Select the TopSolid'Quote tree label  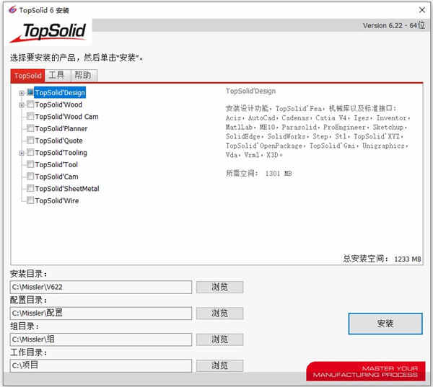click(59, 141)
